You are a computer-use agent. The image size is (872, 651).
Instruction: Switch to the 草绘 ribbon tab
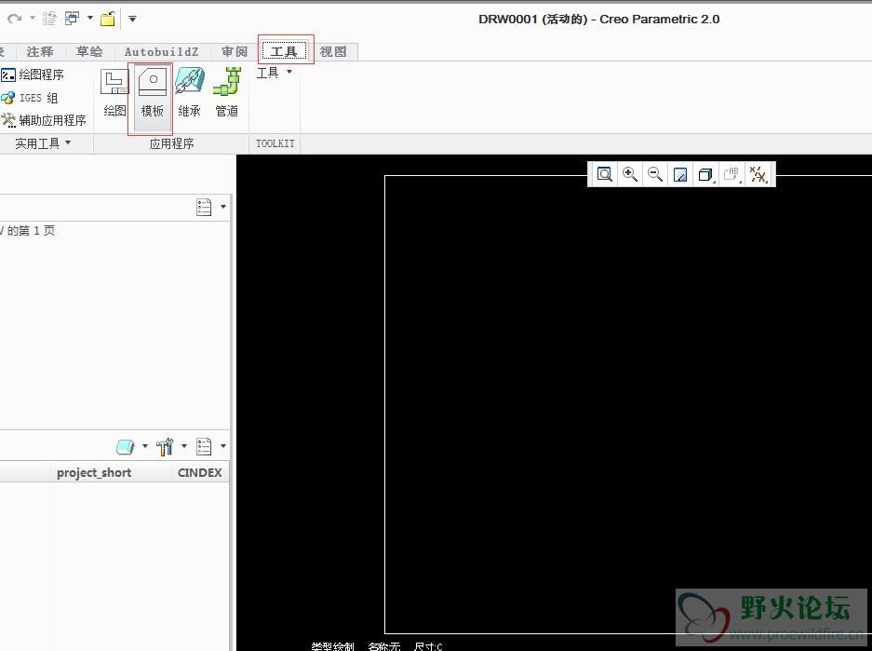89,52
